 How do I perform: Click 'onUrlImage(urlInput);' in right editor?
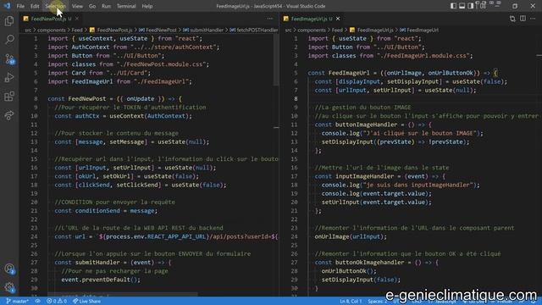(x=351, y=236)
